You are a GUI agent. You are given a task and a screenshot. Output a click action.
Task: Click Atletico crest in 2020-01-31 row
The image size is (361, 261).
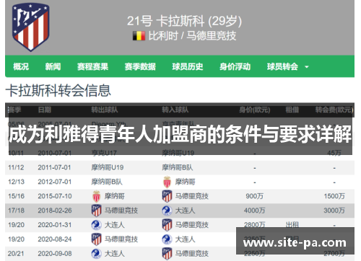167,225
